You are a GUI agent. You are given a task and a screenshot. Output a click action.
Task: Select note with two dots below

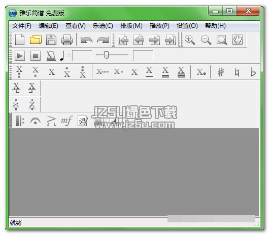click(19, 72)
